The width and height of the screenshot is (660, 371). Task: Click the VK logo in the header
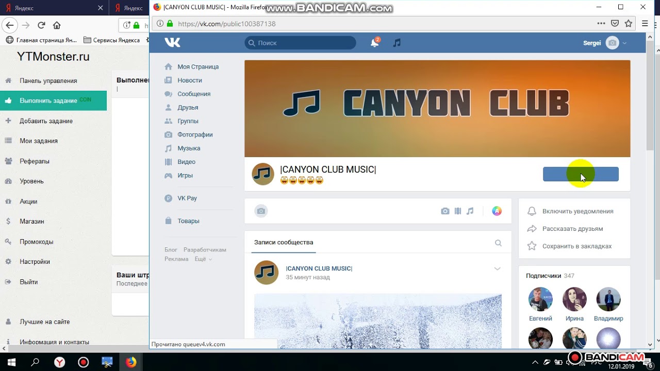pos(172,43)
